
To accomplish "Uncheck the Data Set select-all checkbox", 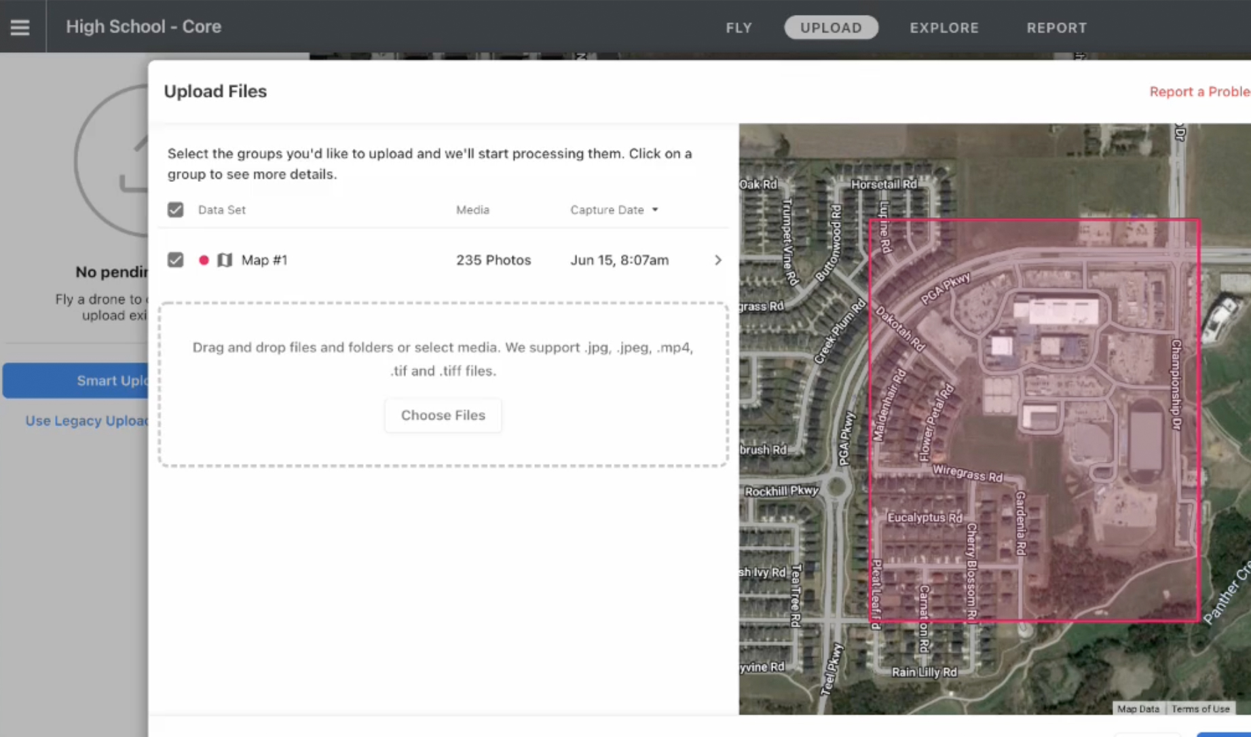I will (x=175, y=209).
